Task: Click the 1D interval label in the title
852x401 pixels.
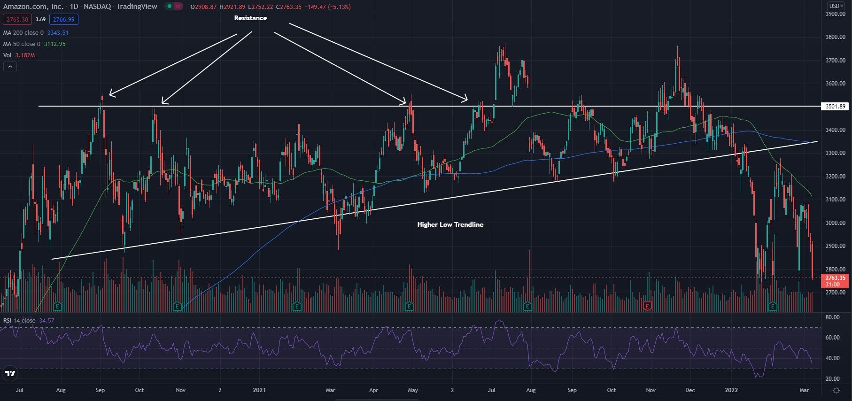Action: coord(74,7)
